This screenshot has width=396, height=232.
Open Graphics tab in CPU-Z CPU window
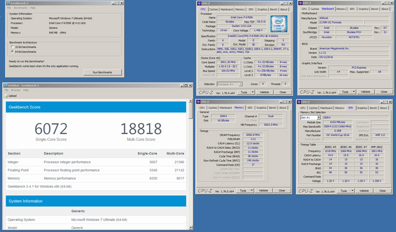pyautogui.click(x=262, y=9)
